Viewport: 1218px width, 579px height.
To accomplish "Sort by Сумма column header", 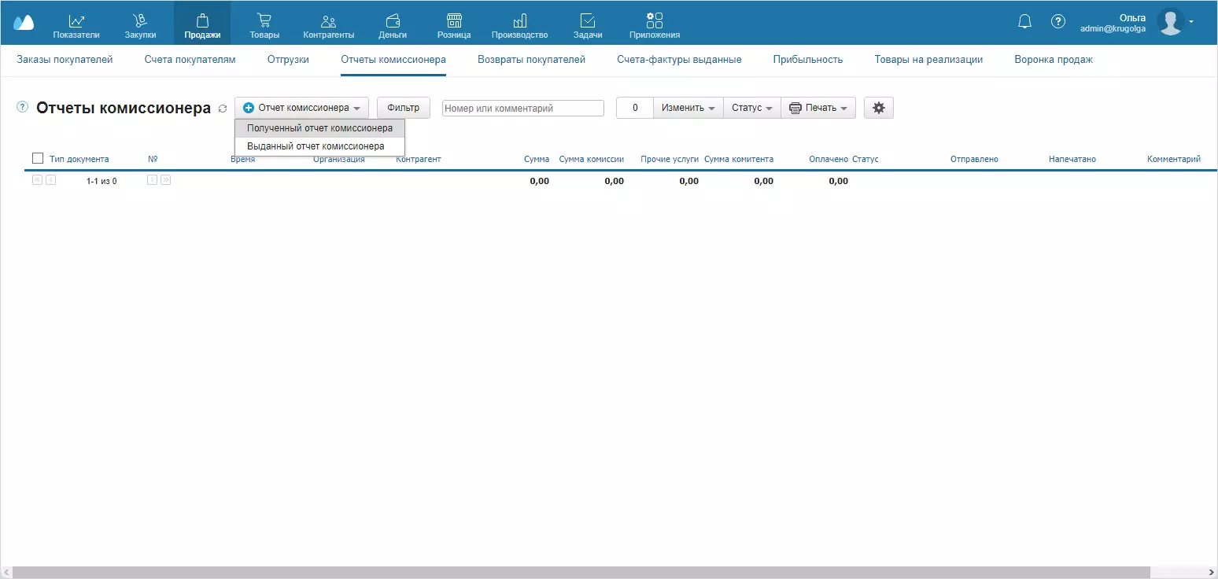I will 537,159.
